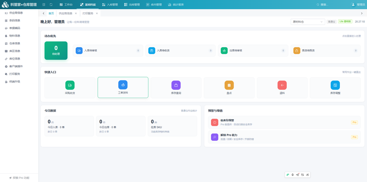The image size is (367, 182).
Task: Switch to the 供应商信息 tab
Action: pos(66,13)
